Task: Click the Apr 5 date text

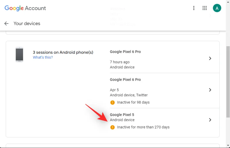Action: point(114,90)
